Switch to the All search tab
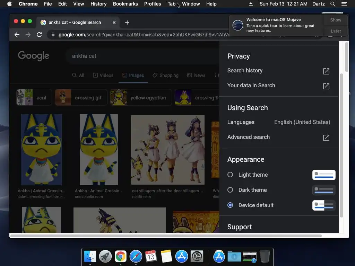355x266 pixels. coord(78,75)
